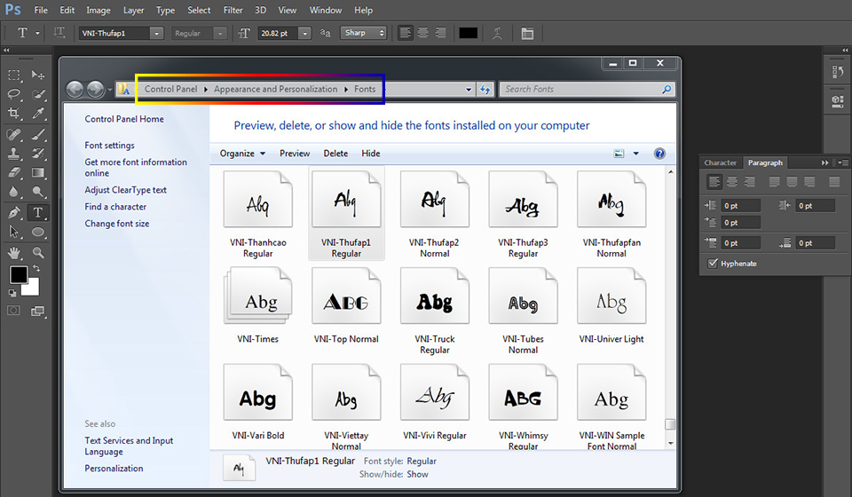Select the Move tool
This screenshot has width=852, height=497.
pyautogui.click(x=38, y=75)
